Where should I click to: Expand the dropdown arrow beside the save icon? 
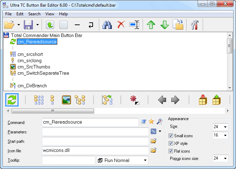(x=38, y=25)
